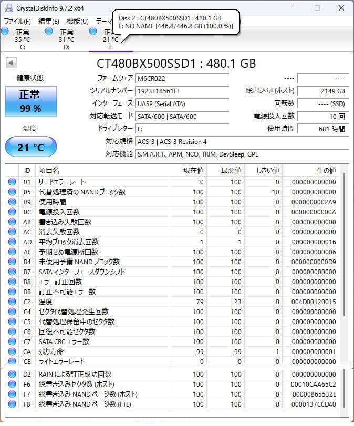
Task: Click the previous disk arrow button
Action: pyautogui.click(x=11, y=63)
